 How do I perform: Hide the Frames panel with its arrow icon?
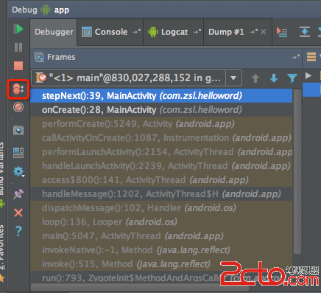click(295, 57)
